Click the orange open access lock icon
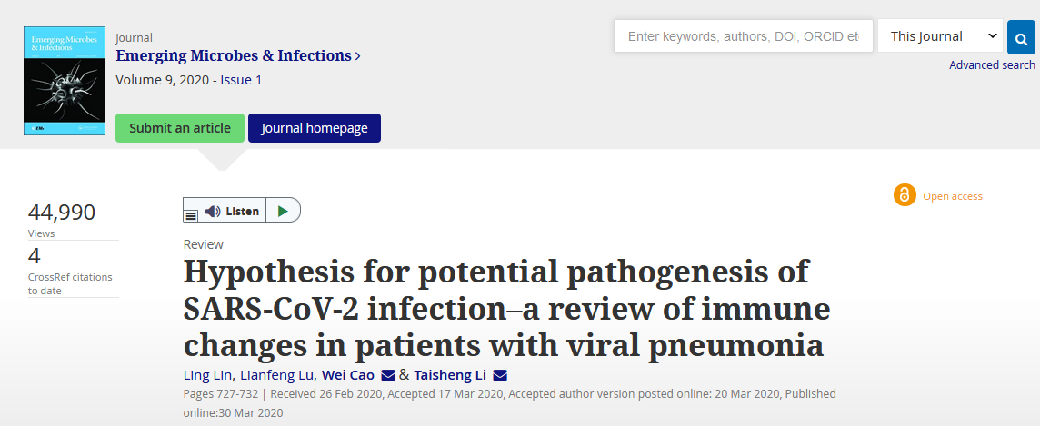The height and width of the screenshot is (426, 1040). (x=904, y=195)
